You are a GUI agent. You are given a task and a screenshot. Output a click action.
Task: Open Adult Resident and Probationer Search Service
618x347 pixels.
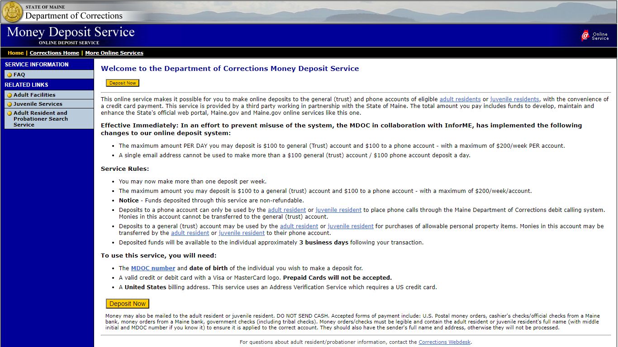[49, 119]
